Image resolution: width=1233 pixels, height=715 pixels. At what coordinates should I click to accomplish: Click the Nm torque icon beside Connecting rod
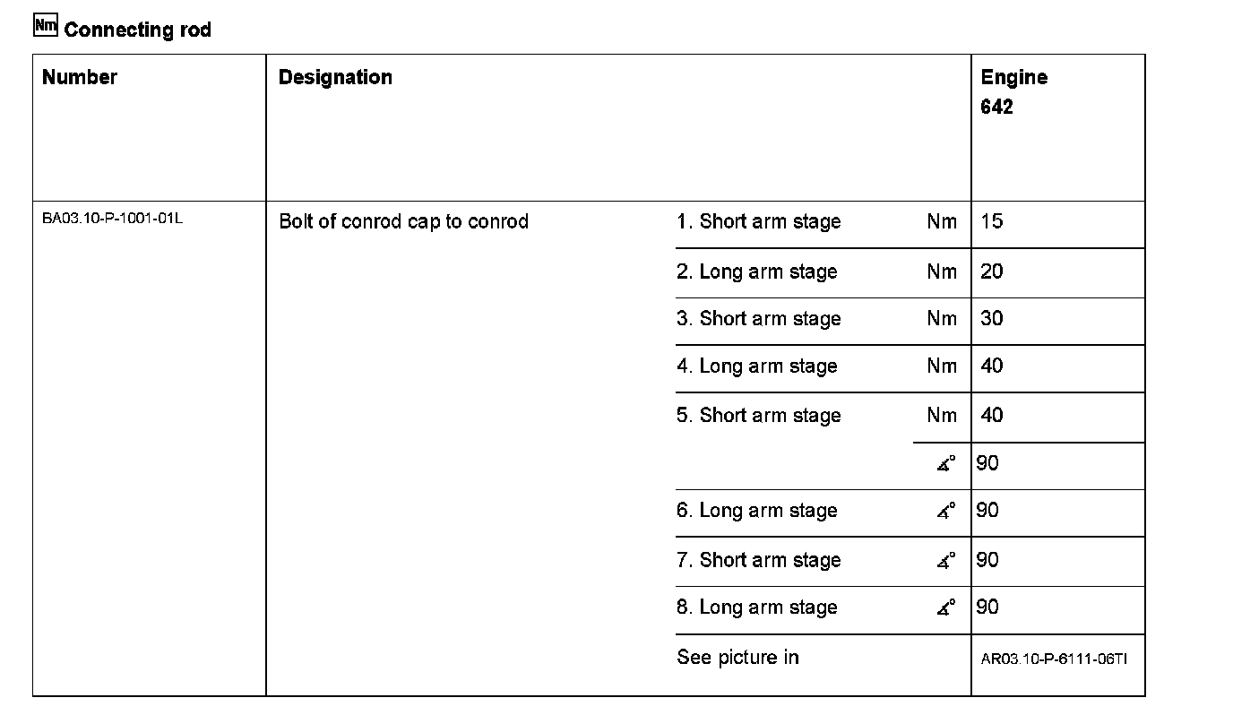pos(45,26)
